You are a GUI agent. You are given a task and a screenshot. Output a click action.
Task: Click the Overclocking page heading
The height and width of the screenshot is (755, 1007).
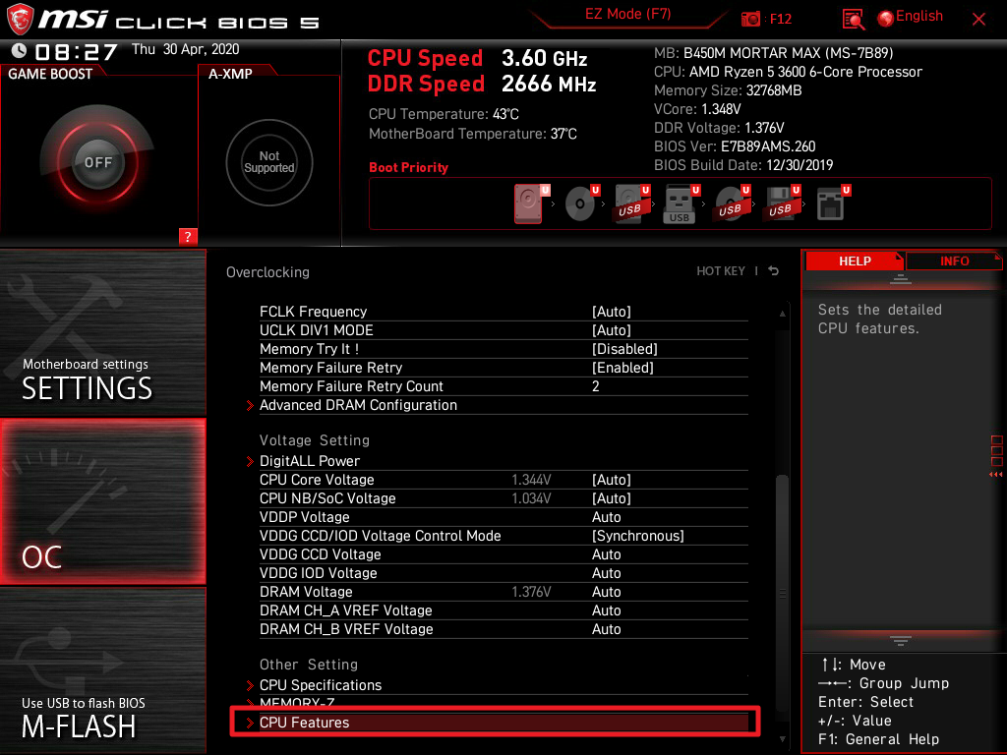click(267, 272)
